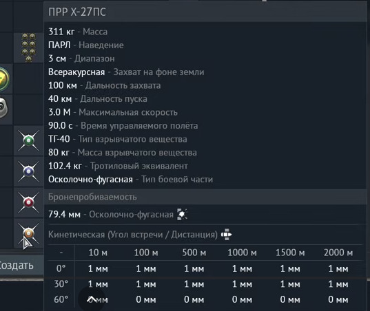Screen dimensions: 370x311
Task: Click the '1000 м' column header
Action: pos(242,253)
